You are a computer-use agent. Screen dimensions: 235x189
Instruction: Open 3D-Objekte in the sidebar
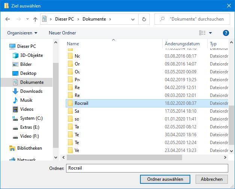point(31,55)
